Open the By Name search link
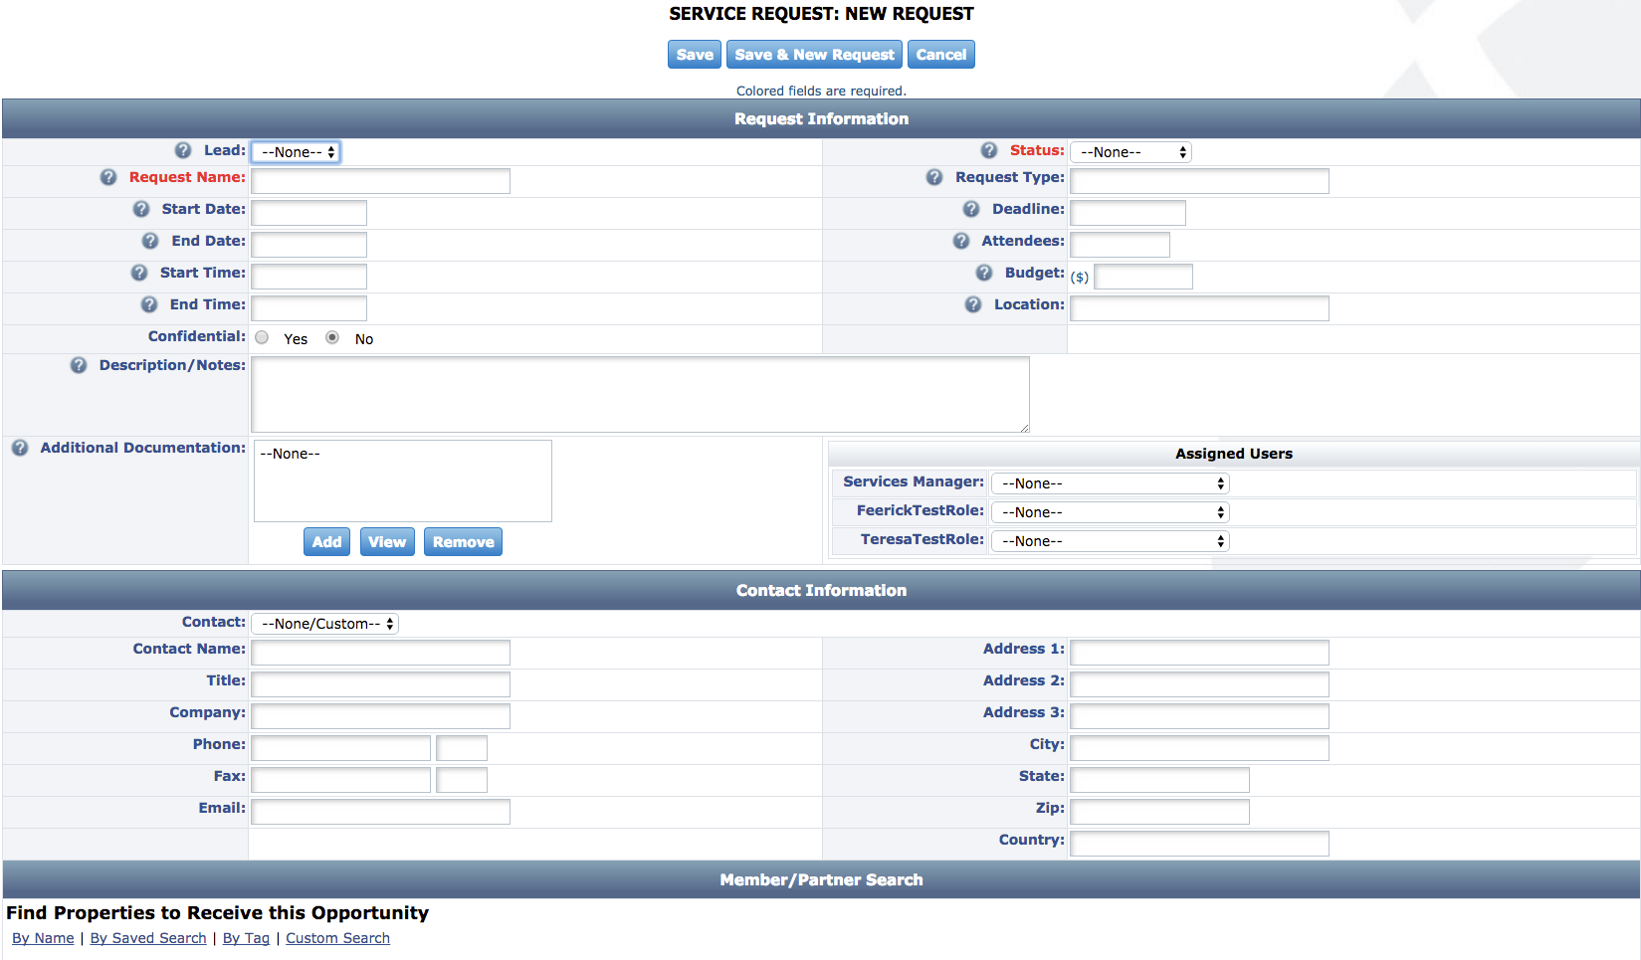 [43, 938]
